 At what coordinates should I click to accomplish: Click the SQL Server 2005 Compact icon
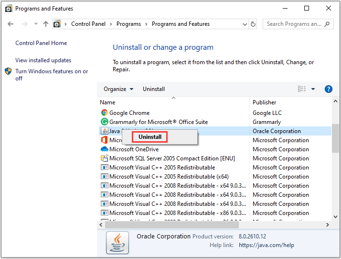[x=105, y=158]
